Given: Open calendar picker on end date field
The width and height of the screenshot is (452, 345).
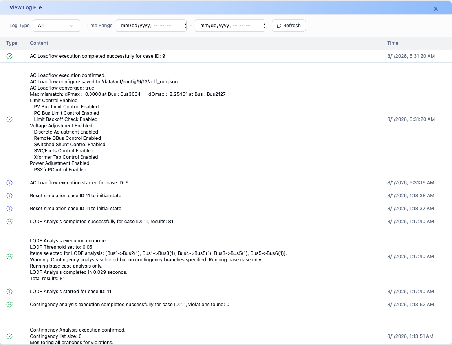Looking at the screenshot, I should [x=264, y=26].
